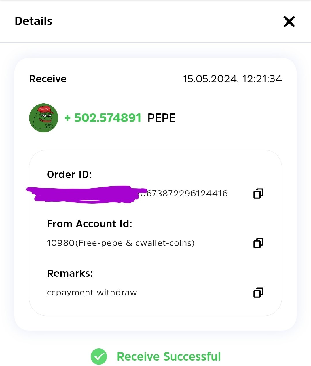Select the Receive Successful status text
The image size is (311, 366).
pos(169,356)
